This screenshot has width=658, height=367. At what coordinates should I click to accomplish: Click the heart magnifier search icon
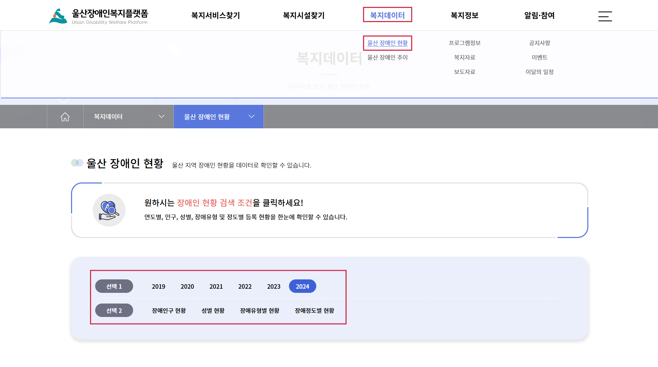(x=109, y=210)
